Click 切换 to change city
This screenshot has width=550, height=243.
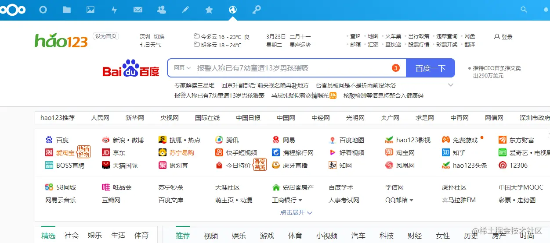coord(159,37)
